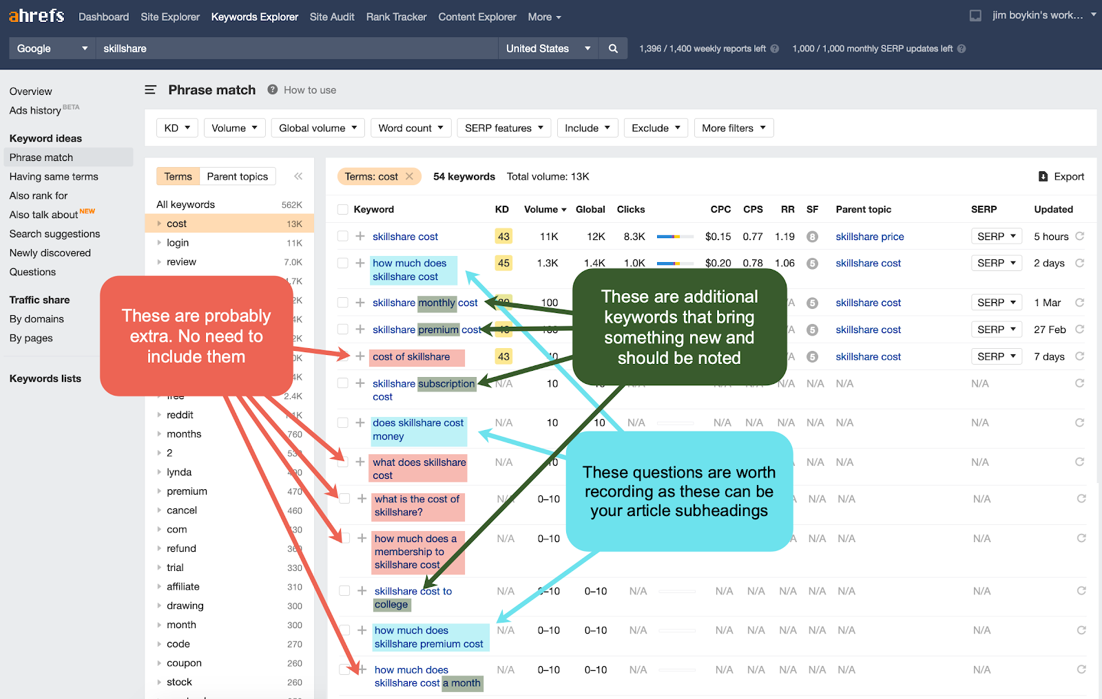Remove the 'Terms: cost' filter

(409, 176)
